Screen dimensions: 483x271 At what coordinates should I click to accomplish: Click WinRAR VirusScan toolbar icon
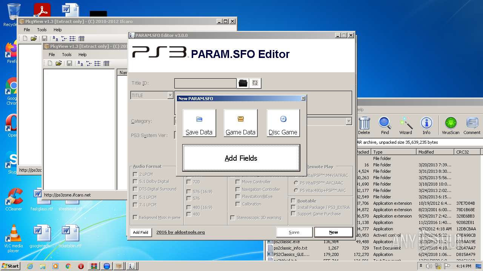pos(451,125)
